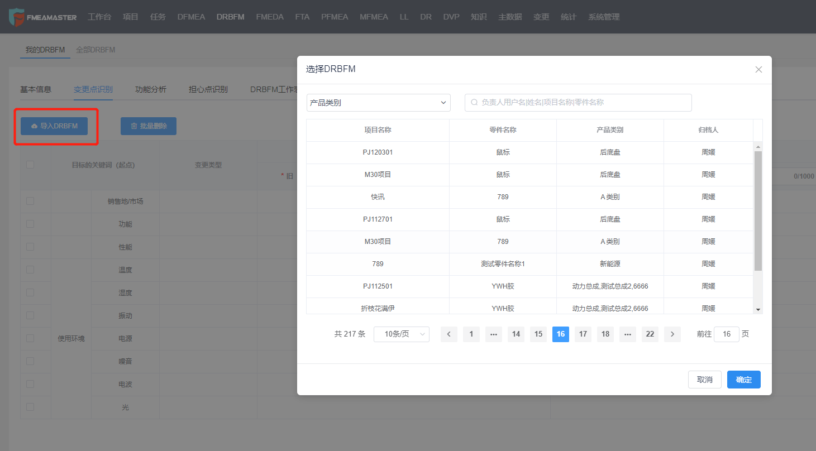
Task: Click search magnifier icon in dialog
Action: (474, 103)
